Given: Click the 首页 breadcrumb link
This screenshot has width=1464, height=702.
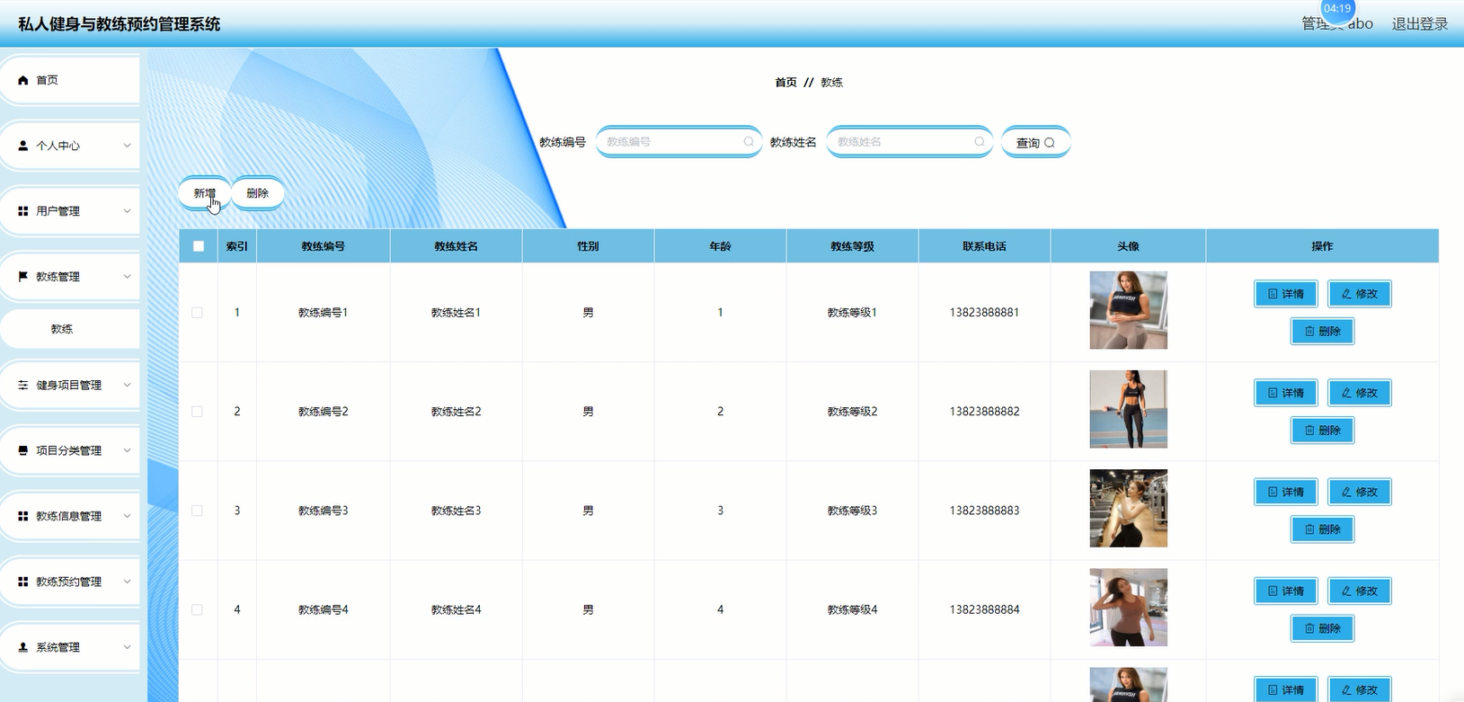Looking at the screenshot, I should pyautogui.click(x=785, y=82).
